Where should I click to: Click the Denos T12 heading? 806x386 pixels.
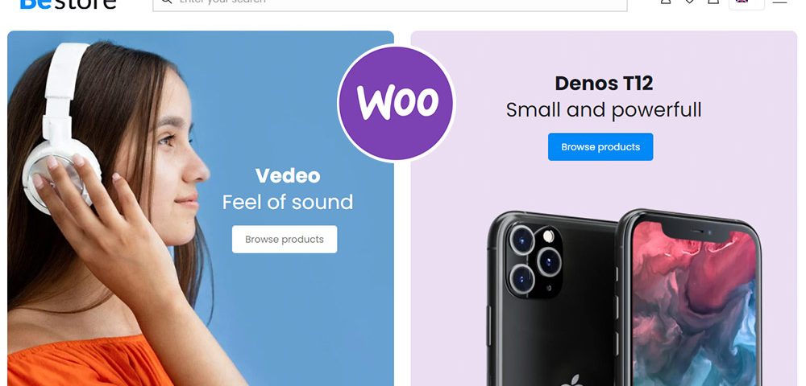(x=604, y=83)
